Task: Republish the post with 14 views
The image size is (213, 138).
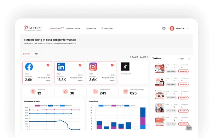Action: (183, 111)
